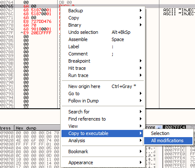Select the DB 00 disassembly line
The height and width of the screenshot is (168, 195).
point(65,3)
